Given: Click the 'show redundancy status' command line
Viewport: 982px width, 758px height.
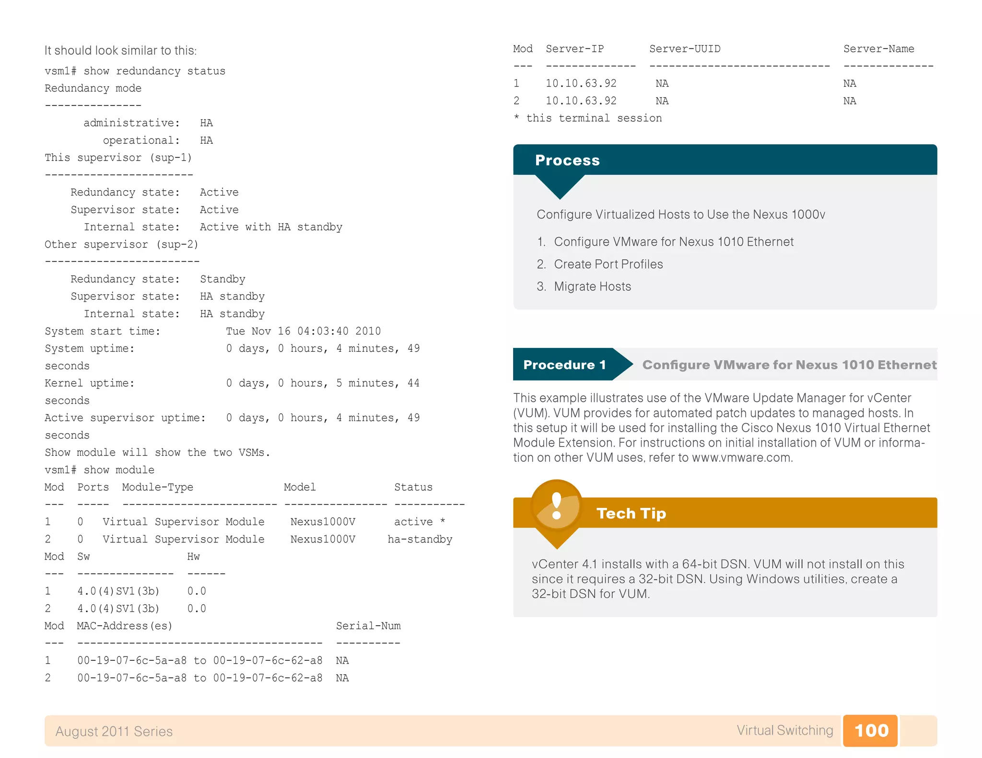Looking at the screenshot, I should [x=135, y=71].
